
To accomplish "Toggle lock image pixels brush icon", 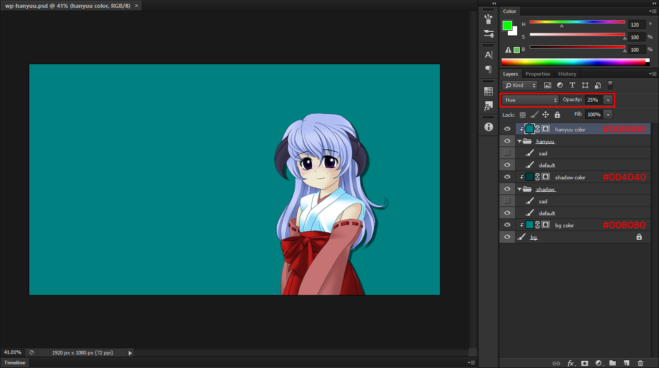I will pos(534,115).
